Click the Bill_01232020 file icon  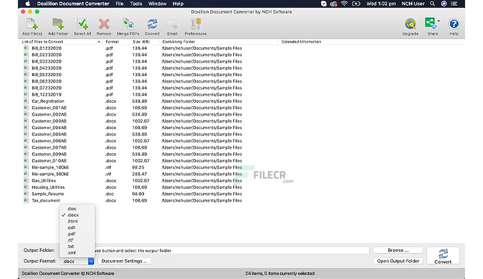[x=26, y=48]
